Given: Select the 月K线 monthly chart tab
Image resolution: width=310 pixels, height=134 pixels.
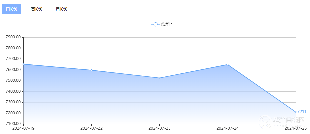Looking at the screenshot, I should click(62, 9).
